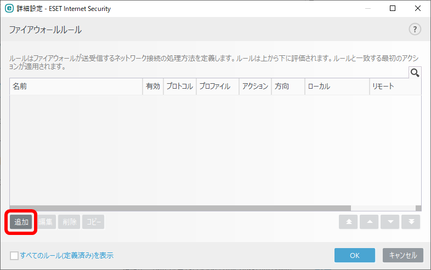Click the すべてのルール(定義済み)を表示 label
Image resolution: width=431 pixels, height=270 pixels.
66,255
